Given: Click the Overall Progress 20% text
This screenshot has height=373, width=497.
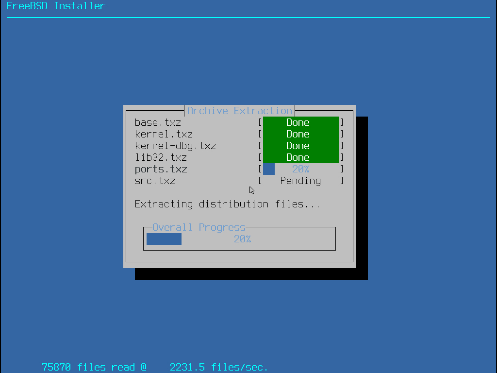Looking at the screenshot, I should (x=242, y=239).
